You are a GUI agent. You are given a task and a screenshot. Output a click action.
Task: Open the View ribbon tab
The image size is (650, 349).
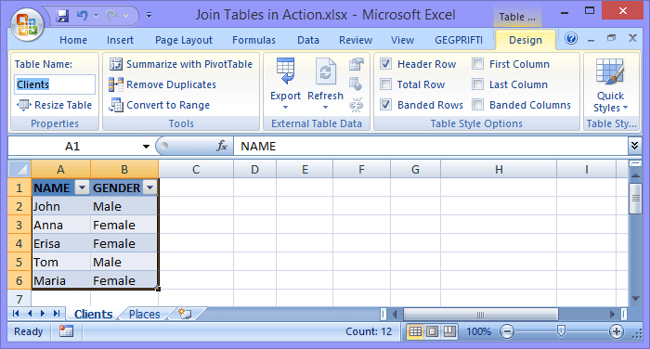pyautogui.click(x=402, y=40)
